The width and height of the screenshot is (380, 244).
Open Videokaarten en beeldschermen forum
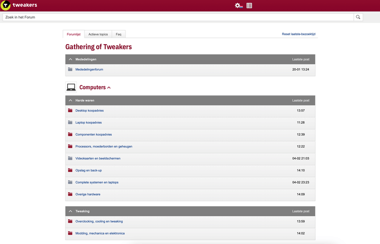pyautogui.click(x=98, y=158)
